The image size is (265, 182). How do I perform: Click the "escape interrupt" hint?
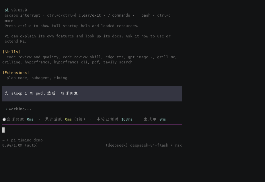pos(22,15)
